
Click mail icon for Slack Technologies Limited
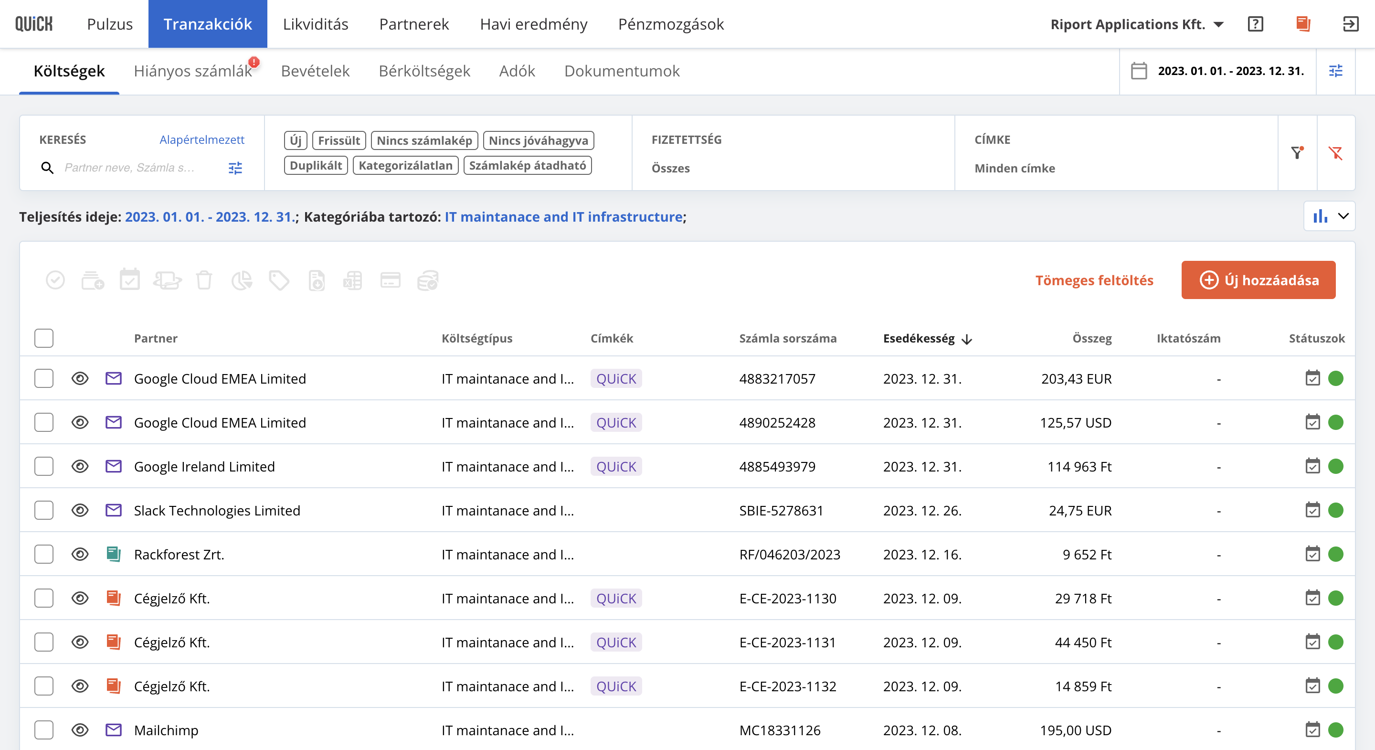114,510
